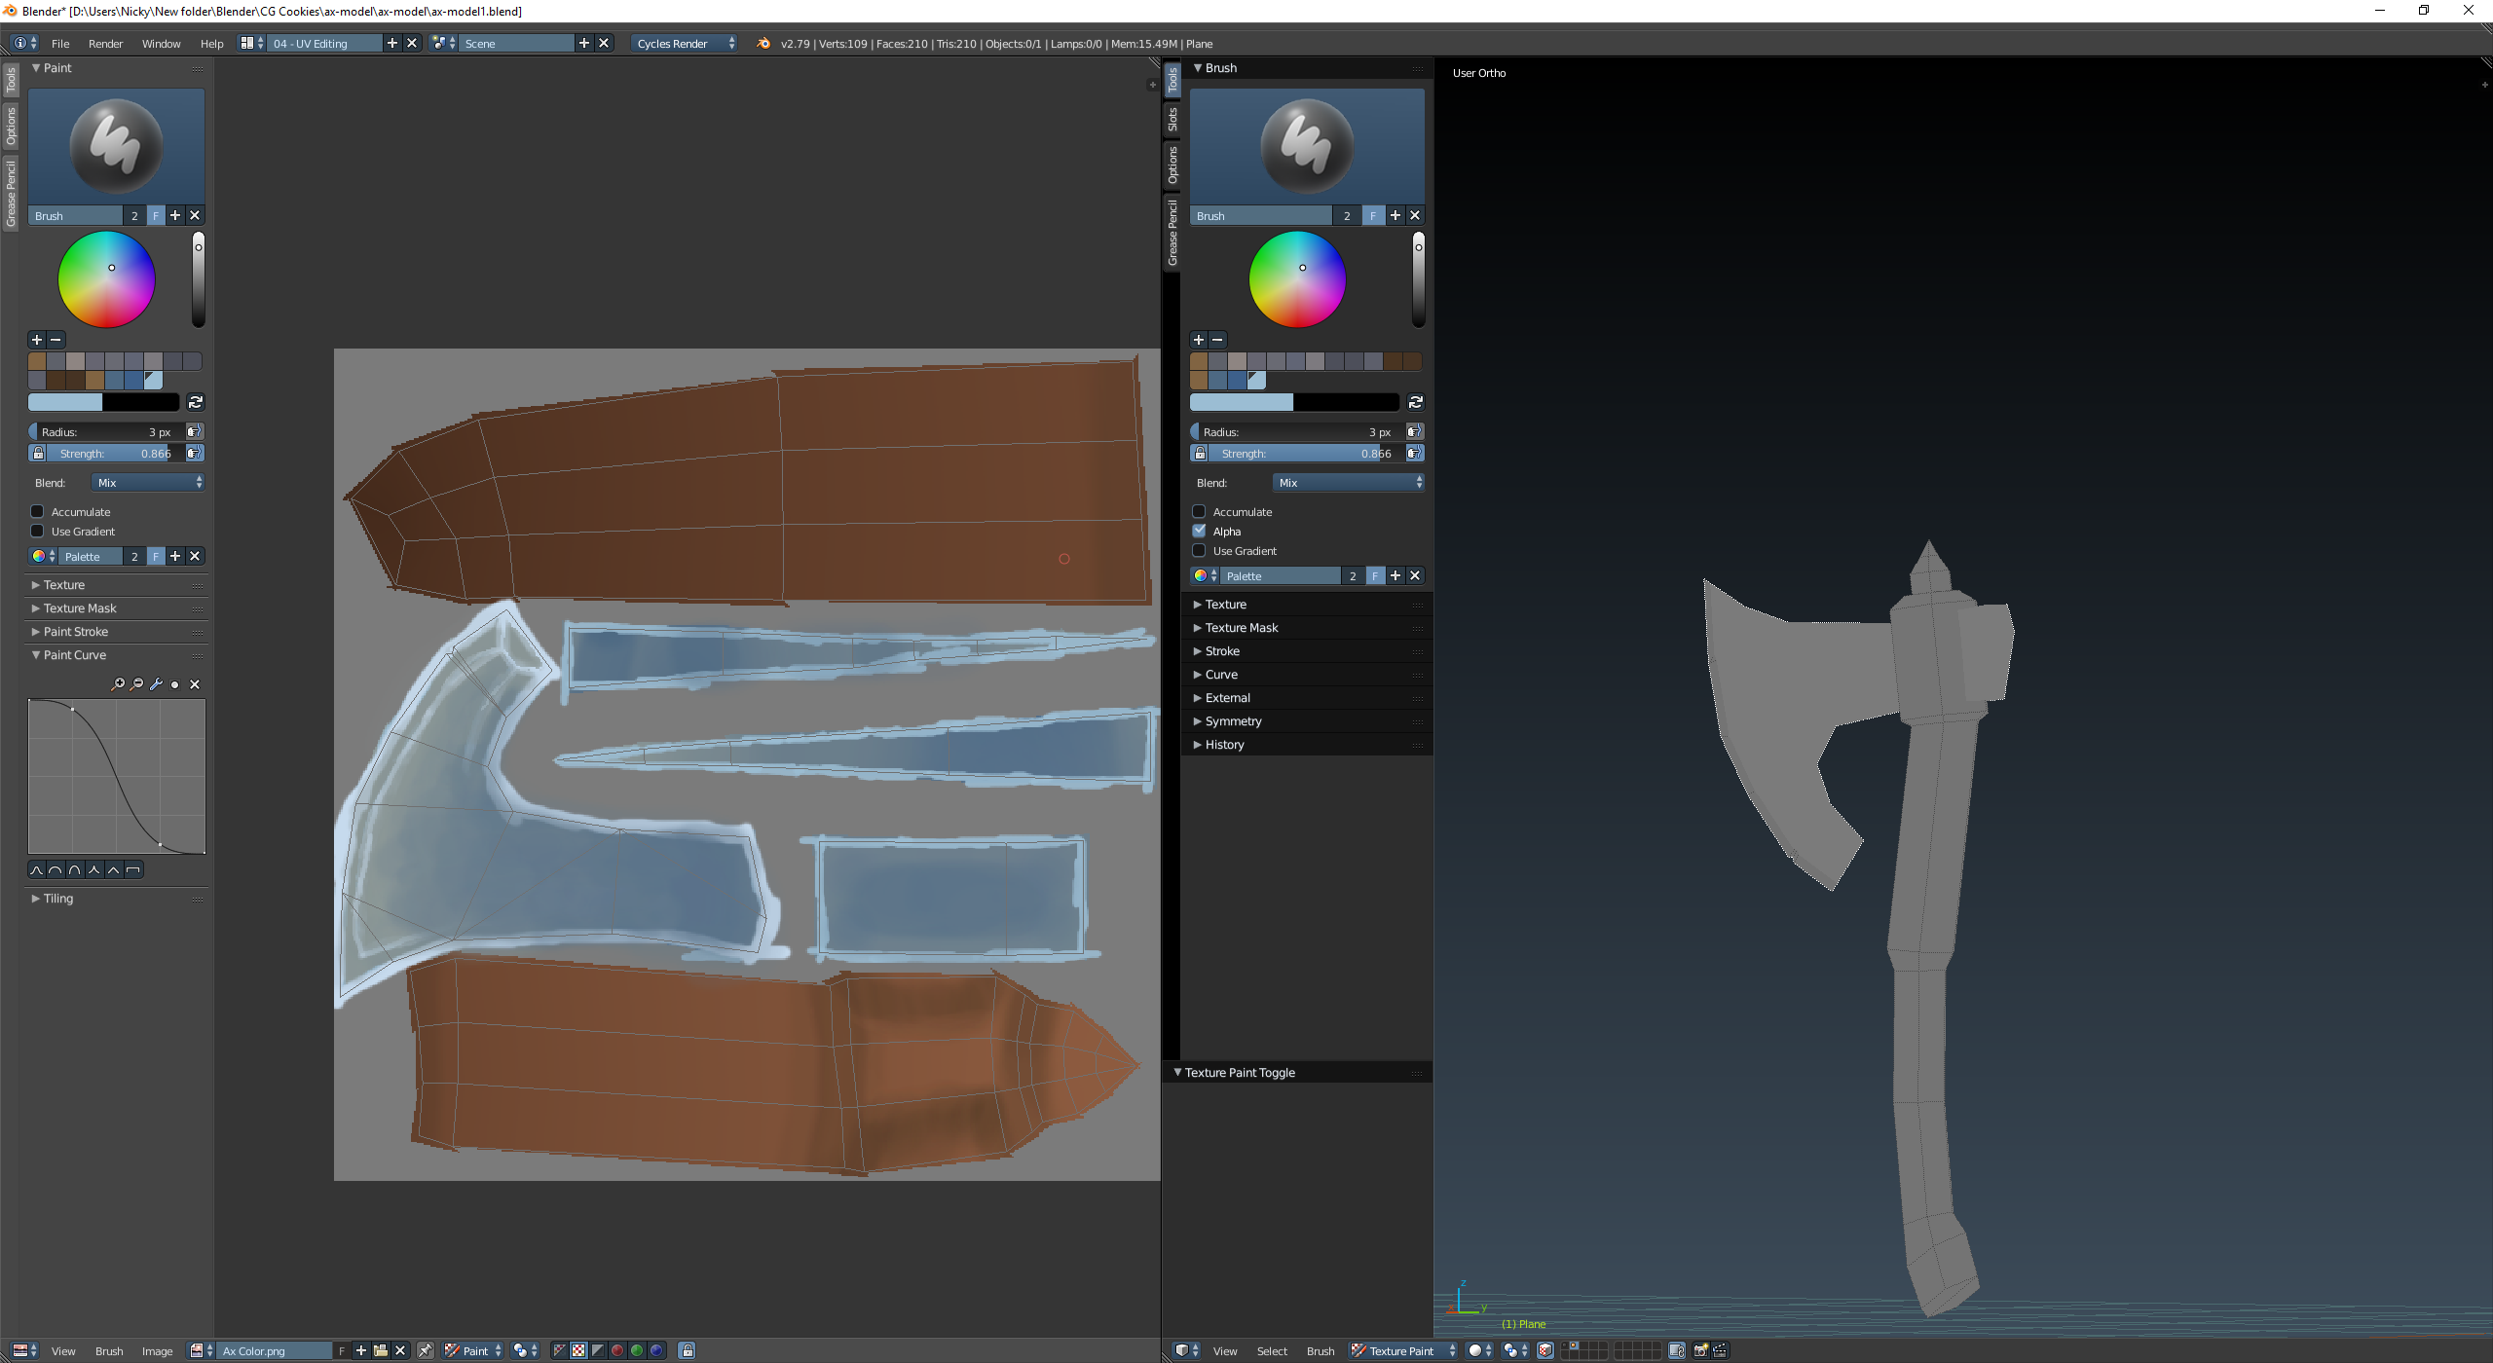Click OpenGL render camera icon

point(1700,1350)
